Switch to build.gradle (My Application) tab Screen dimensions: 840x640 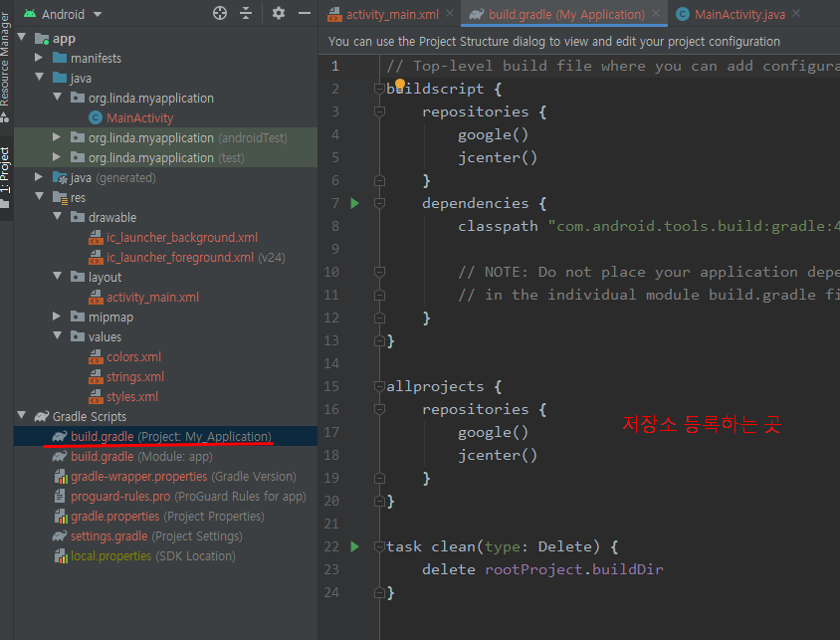[566, 15]
